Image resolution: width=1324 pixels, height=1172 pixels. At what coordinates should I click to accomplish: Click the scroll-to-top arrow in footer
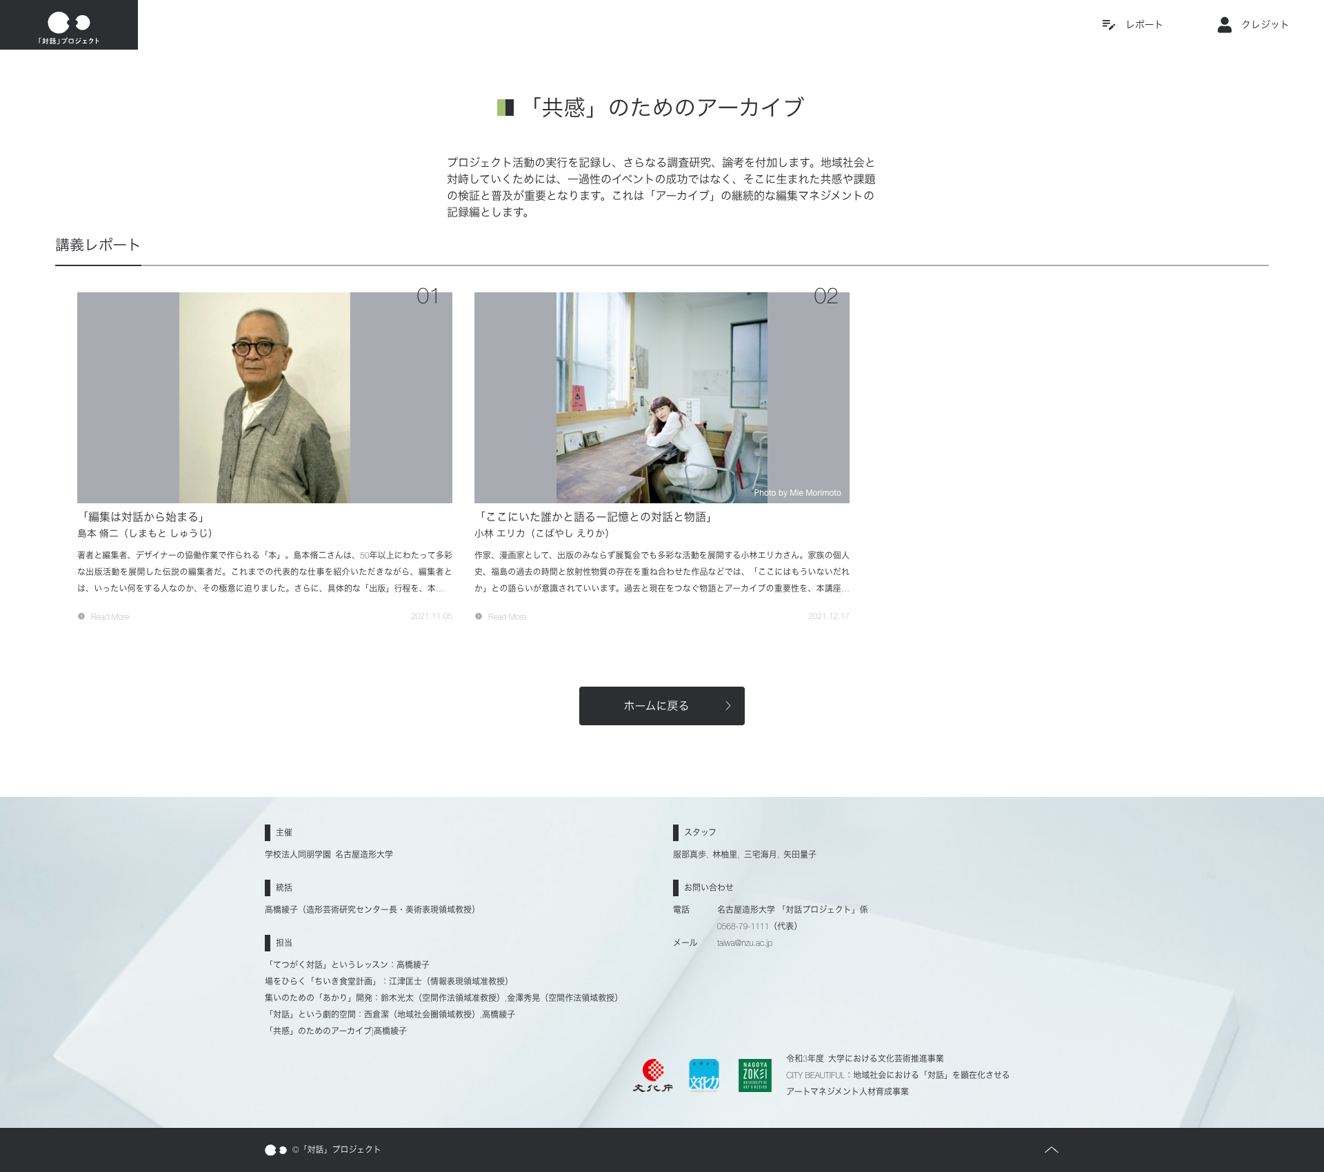1052,1150
